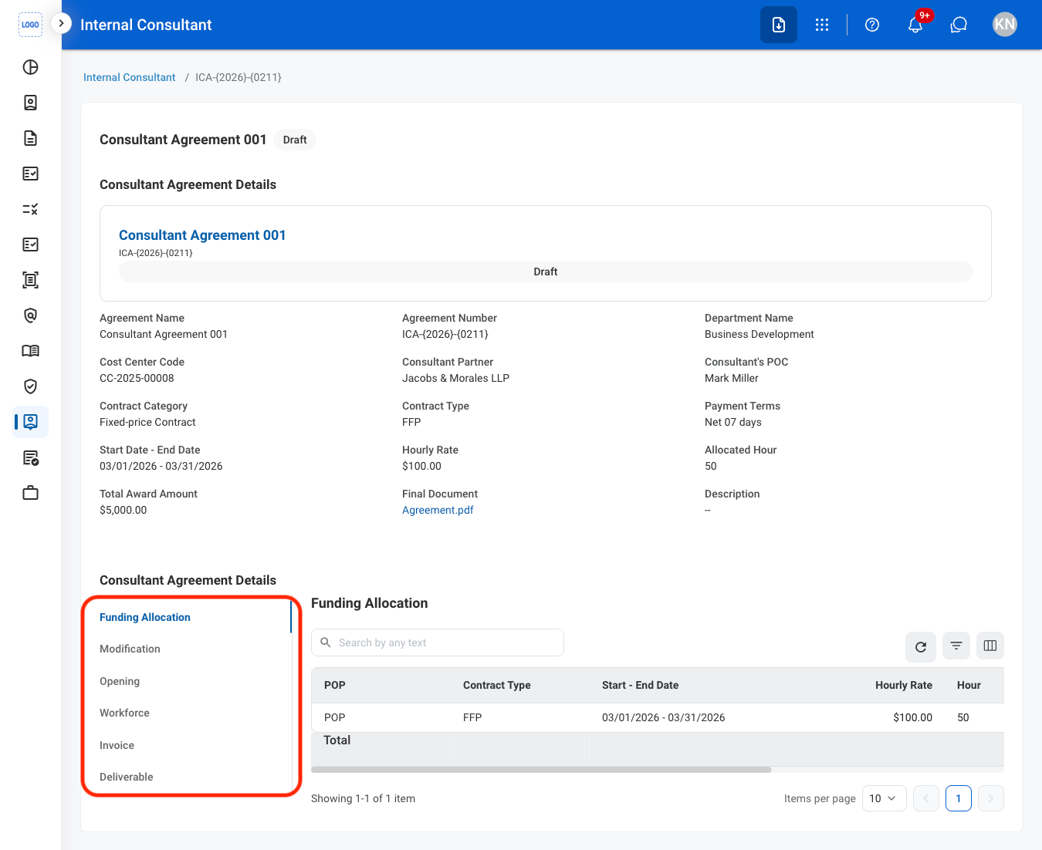Click the table's horizontal scrollbar
Image resolution: width=1042 pixels, height=850 pixels.
click(541, 770)
